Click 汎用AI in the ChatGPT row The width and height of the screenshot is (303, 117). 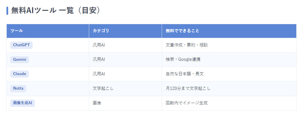click(99, 45)
